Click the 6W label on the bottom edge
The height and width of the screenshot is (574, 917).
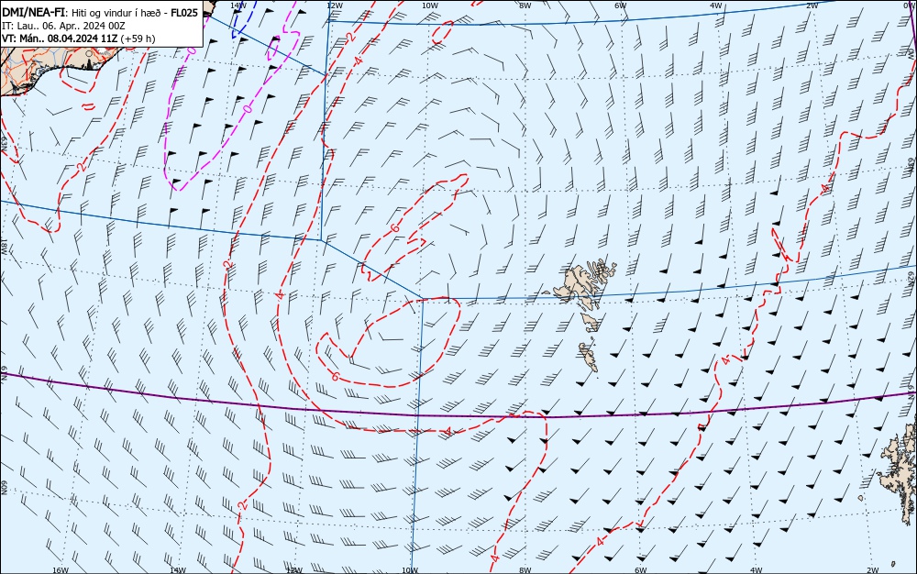coord(640,570)
